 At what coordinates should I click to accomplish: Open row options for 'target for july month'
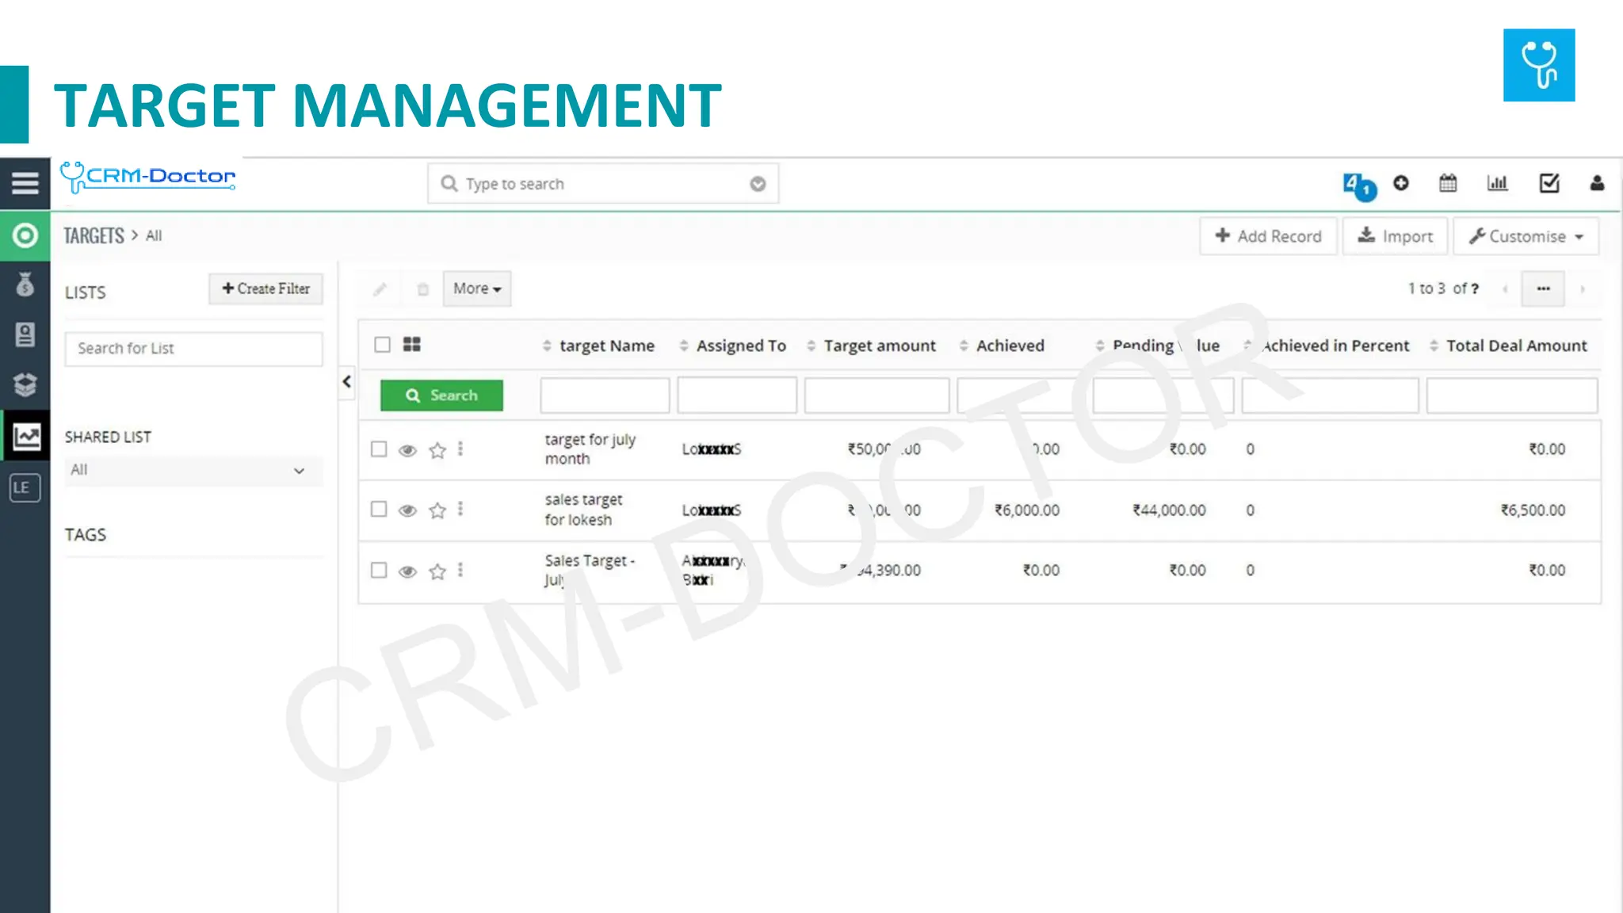tap(460, 449)
